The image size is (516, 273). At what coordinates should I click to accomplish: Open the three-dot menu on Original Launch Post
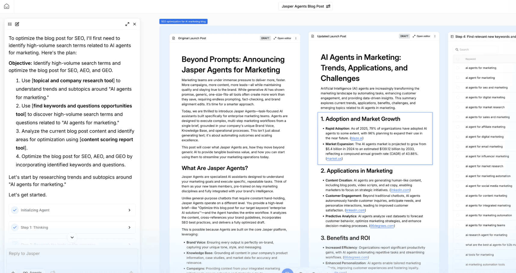(296, 38)
